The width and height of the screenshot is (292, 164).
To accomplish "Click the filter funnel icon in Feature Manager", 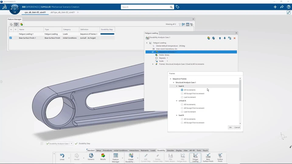I will (x=180, y=24).
